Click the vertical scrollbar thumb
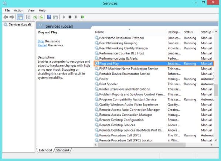The image size is (221, 161). click(x=216, y=90)
